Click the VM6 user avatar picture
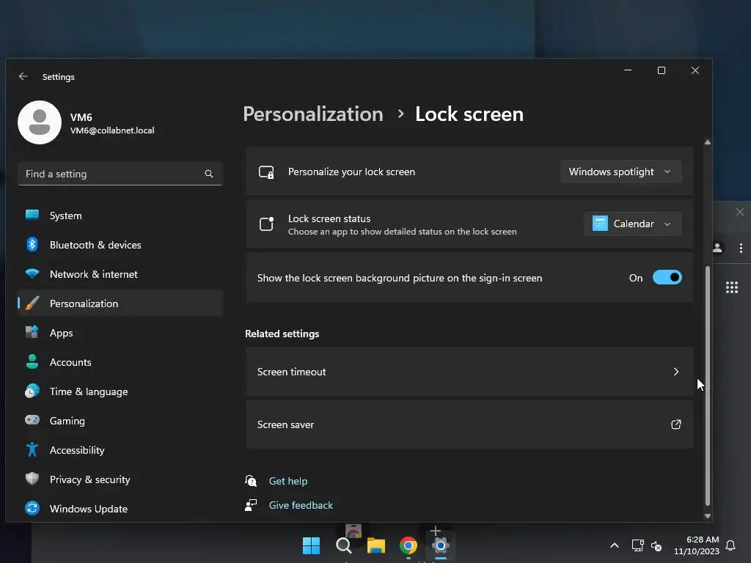The image size is (751, 563). point(40,122)
